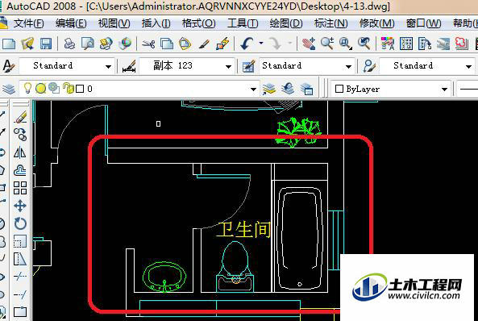Select the Trim tool

coord(20,277)
